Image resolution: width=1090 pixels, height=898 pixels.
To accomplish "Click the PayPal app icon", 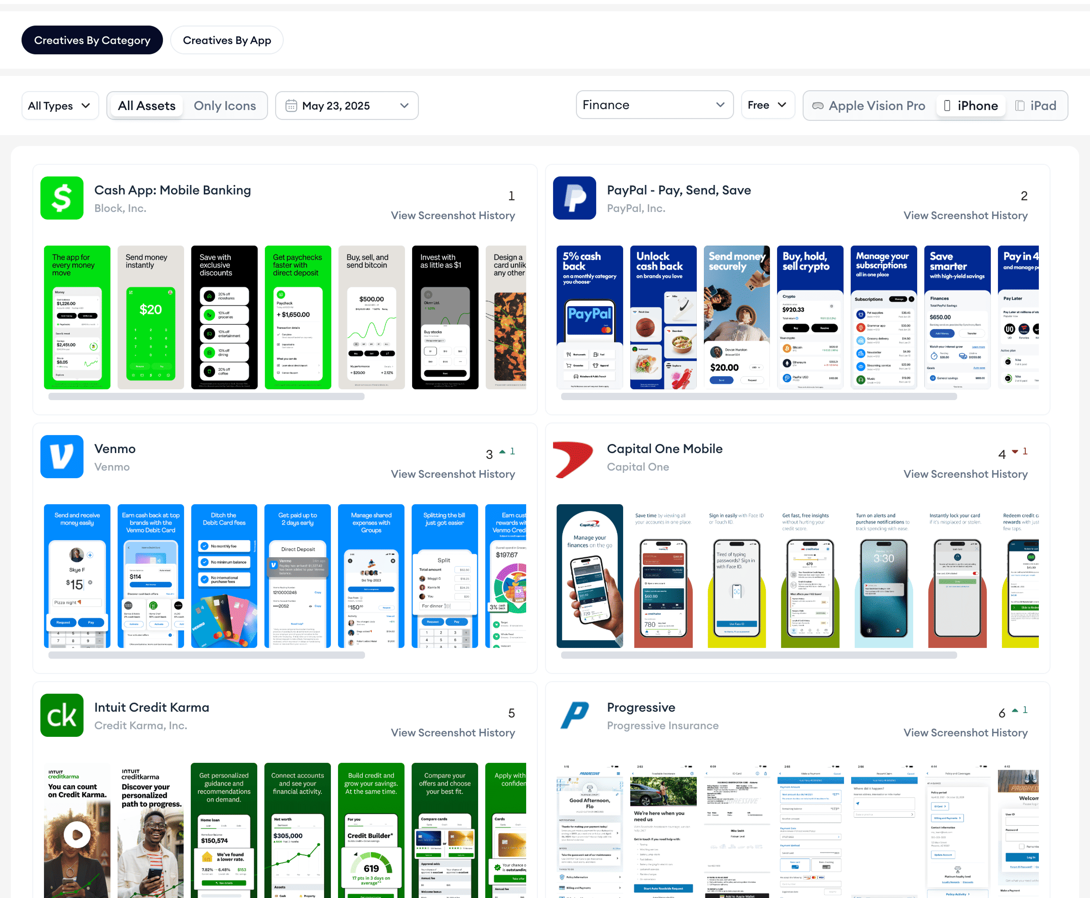I will coord(574,198).
